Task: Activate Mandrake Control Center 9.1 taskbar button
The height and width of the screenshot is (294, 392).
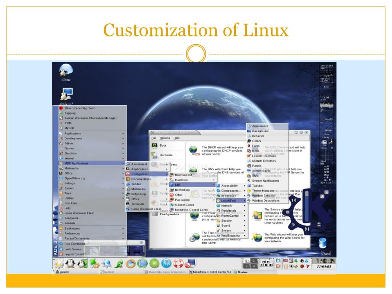Action: click(x=210, y=272)
